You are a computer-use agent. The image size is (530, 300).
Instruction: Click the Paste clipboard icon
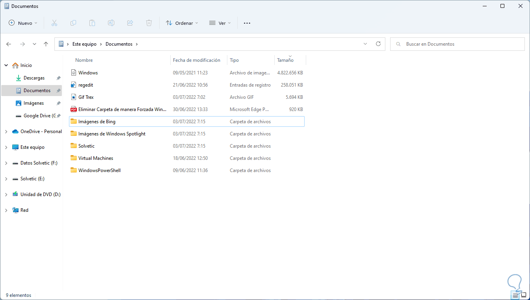point(92,23)
